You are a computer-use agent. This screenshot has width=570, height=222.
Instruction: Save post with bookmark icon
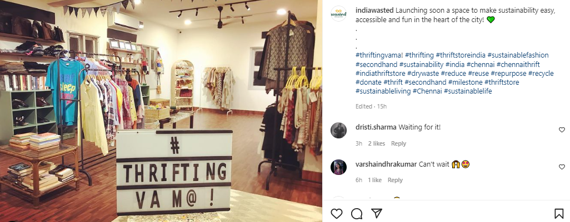click(559, 213)
